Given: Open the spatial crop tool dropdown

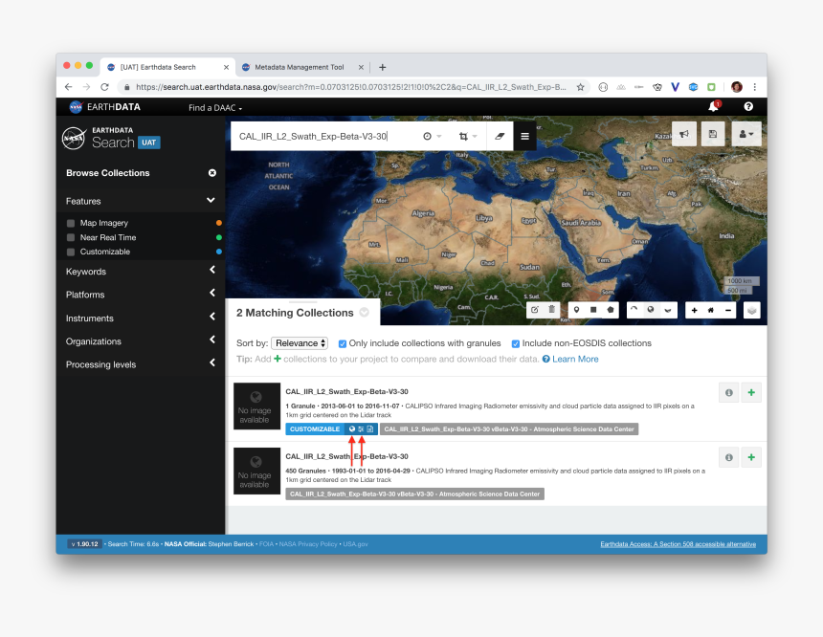Looking at the screenshot, I should [467, 136].
